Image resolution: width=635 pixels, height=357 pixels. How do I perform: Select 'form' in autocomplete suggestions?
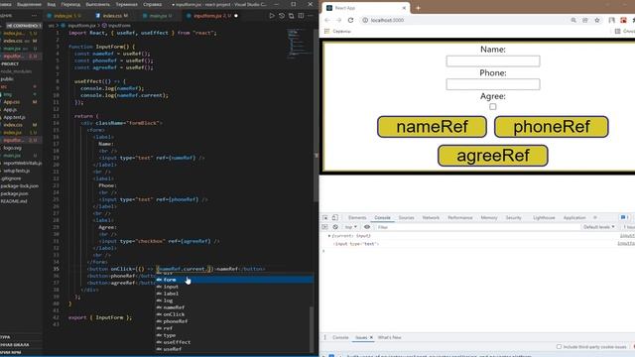click(234, 280)
